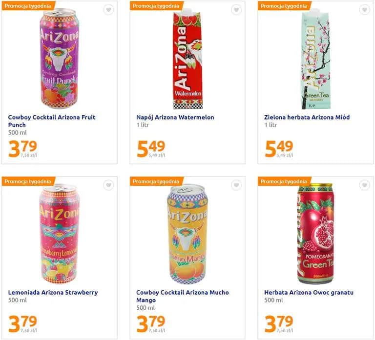The image size is (375, 340).
Task: Click Zielona herbata Arizona Miód title
Action: 307,117
